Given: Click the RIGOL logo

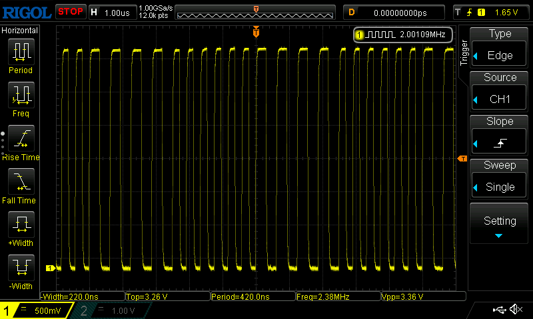Looking at the screenshot, I should (27, 13).
